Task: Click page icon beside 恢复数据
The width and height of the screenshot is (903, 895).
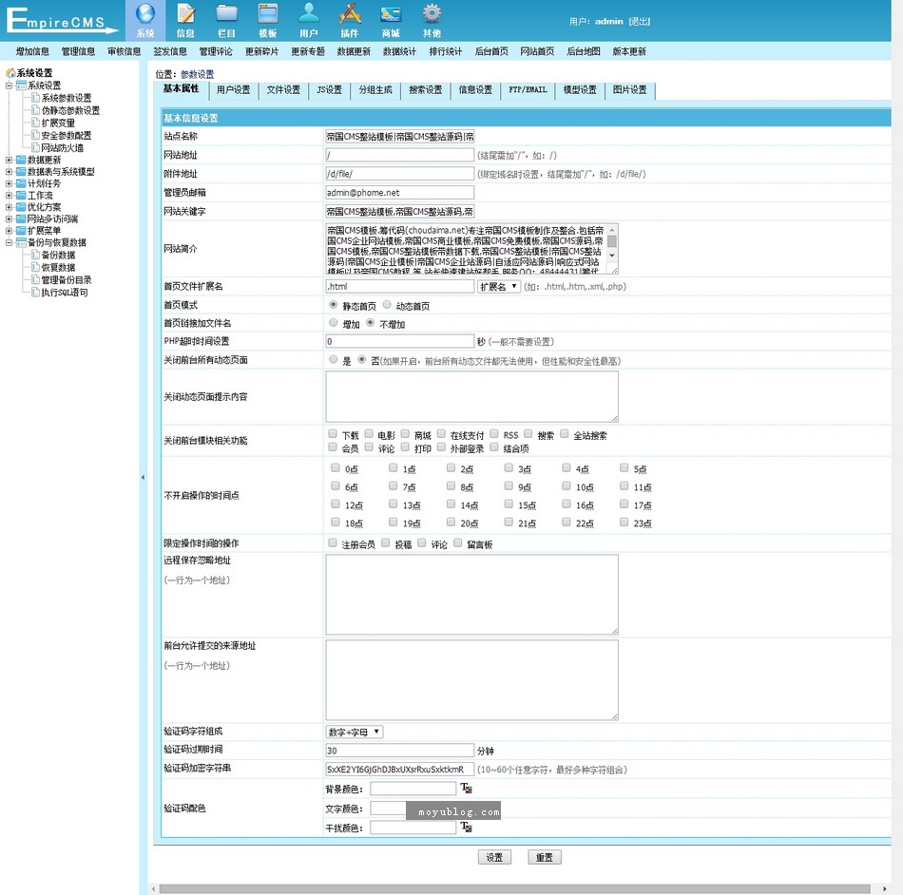Action: (35, 267)
